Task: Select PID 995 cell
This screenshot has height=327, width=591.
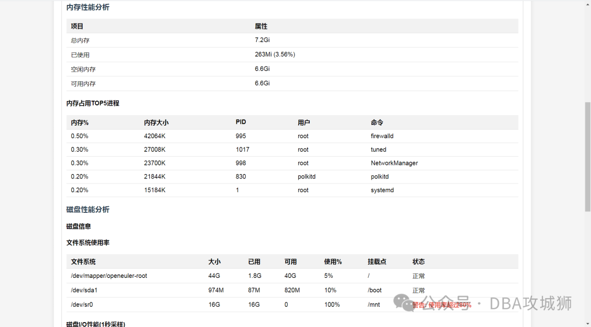Action: (x=241, y=136)
